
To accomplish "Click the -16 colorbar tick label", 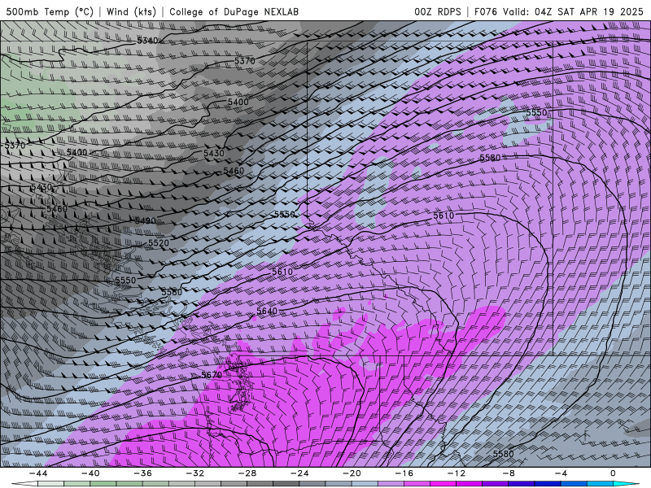I will coord(404,473).
